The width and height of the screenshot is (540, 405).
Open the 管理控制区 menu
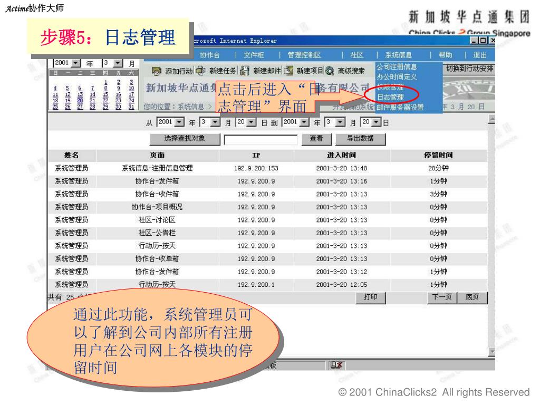pyautogui.click(x=304, y=55)
